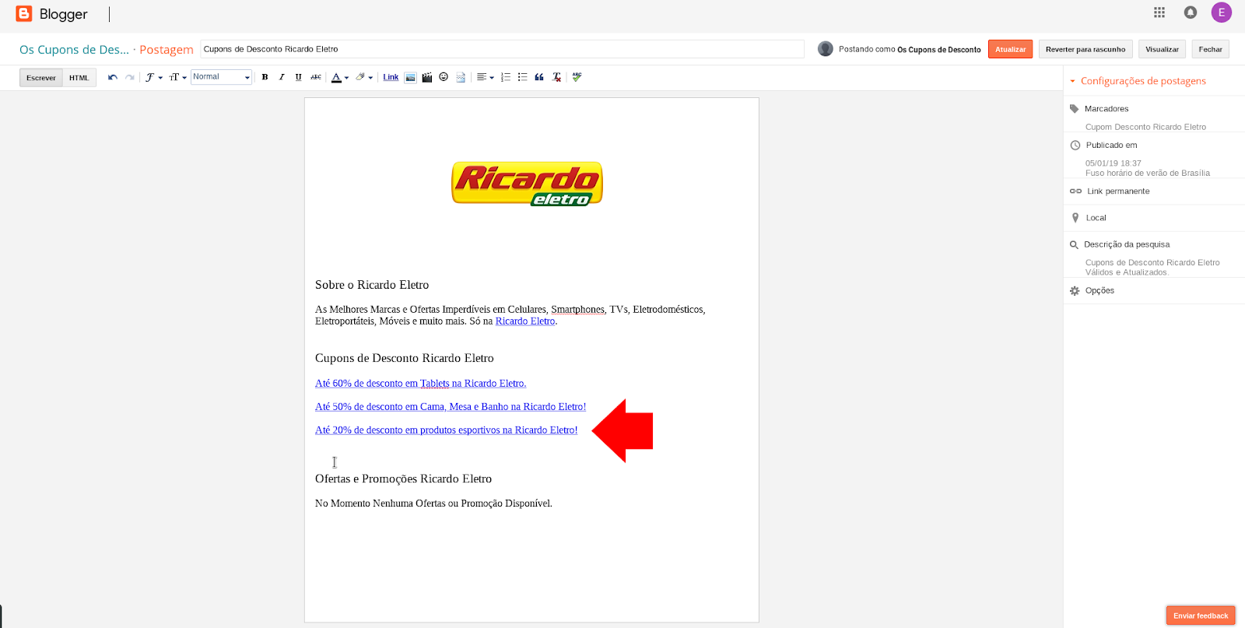The width and height of the screenshot is (1245, 628).
Task: Apply blockquote formatting
Action: pos(539,77)
